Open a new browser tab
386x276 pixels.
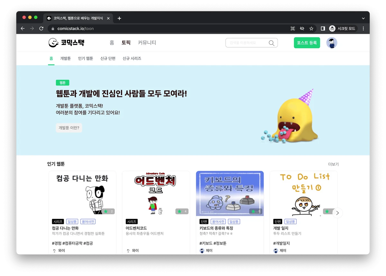point(119,18)
